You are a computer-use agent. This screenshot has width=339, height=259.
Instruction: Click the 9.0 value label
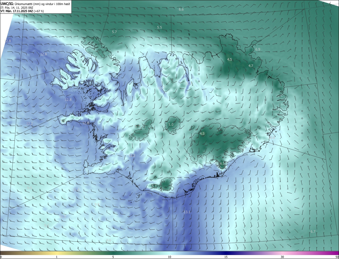click(29, 187)
